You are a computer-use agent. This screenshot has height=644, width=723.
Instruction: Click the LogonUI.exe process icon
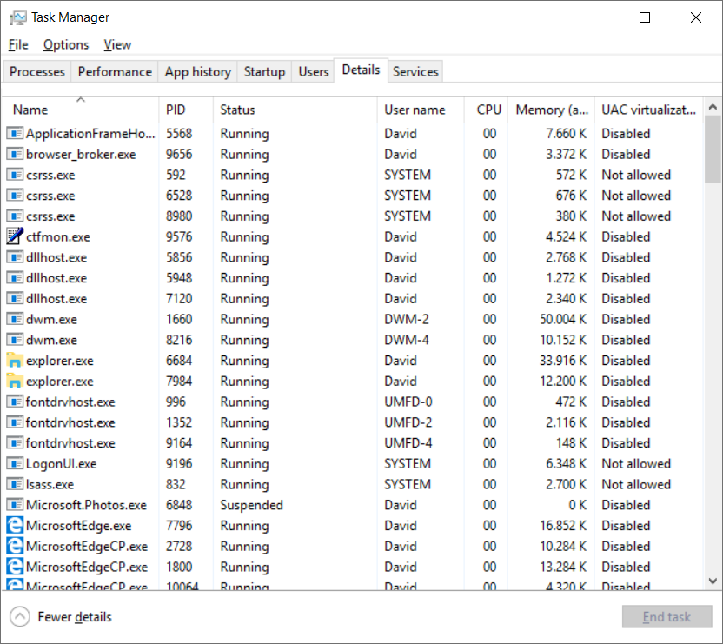tap(15, 463)
